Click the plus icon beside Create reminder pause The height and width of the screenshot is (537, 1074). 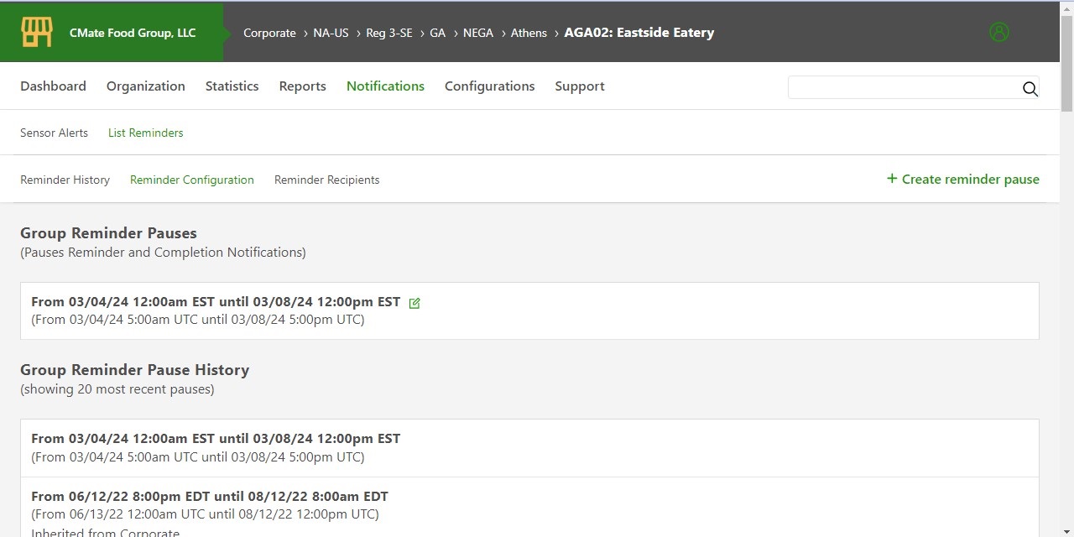point(891,179)
